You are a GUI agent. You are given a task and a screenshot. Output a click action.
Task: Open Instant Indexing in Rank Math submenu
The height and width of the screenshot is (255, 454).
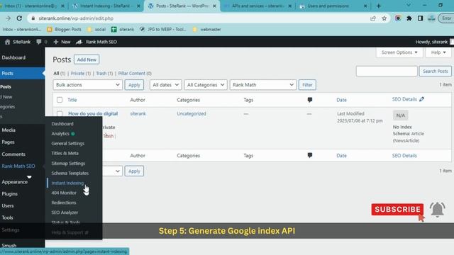[67, 183]
